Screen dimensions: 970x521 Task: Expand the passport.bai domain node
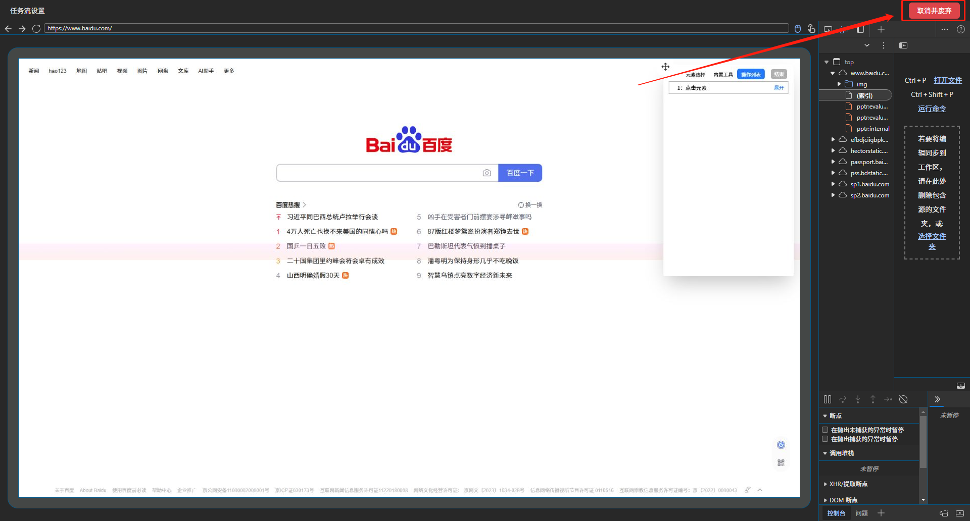pos(833,162)
